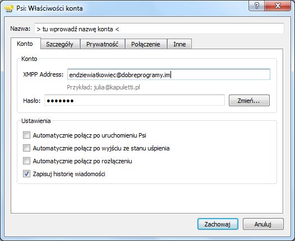Close the account properties dialog
This screenshot has width=295, height=241.
[278, 6]
